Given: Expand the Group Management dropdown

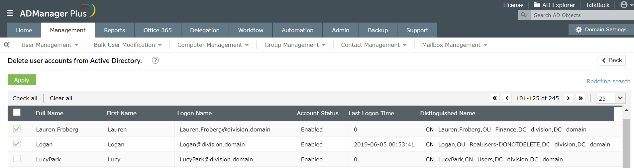Looking at the screenshot, I should (x=295, y=45).
